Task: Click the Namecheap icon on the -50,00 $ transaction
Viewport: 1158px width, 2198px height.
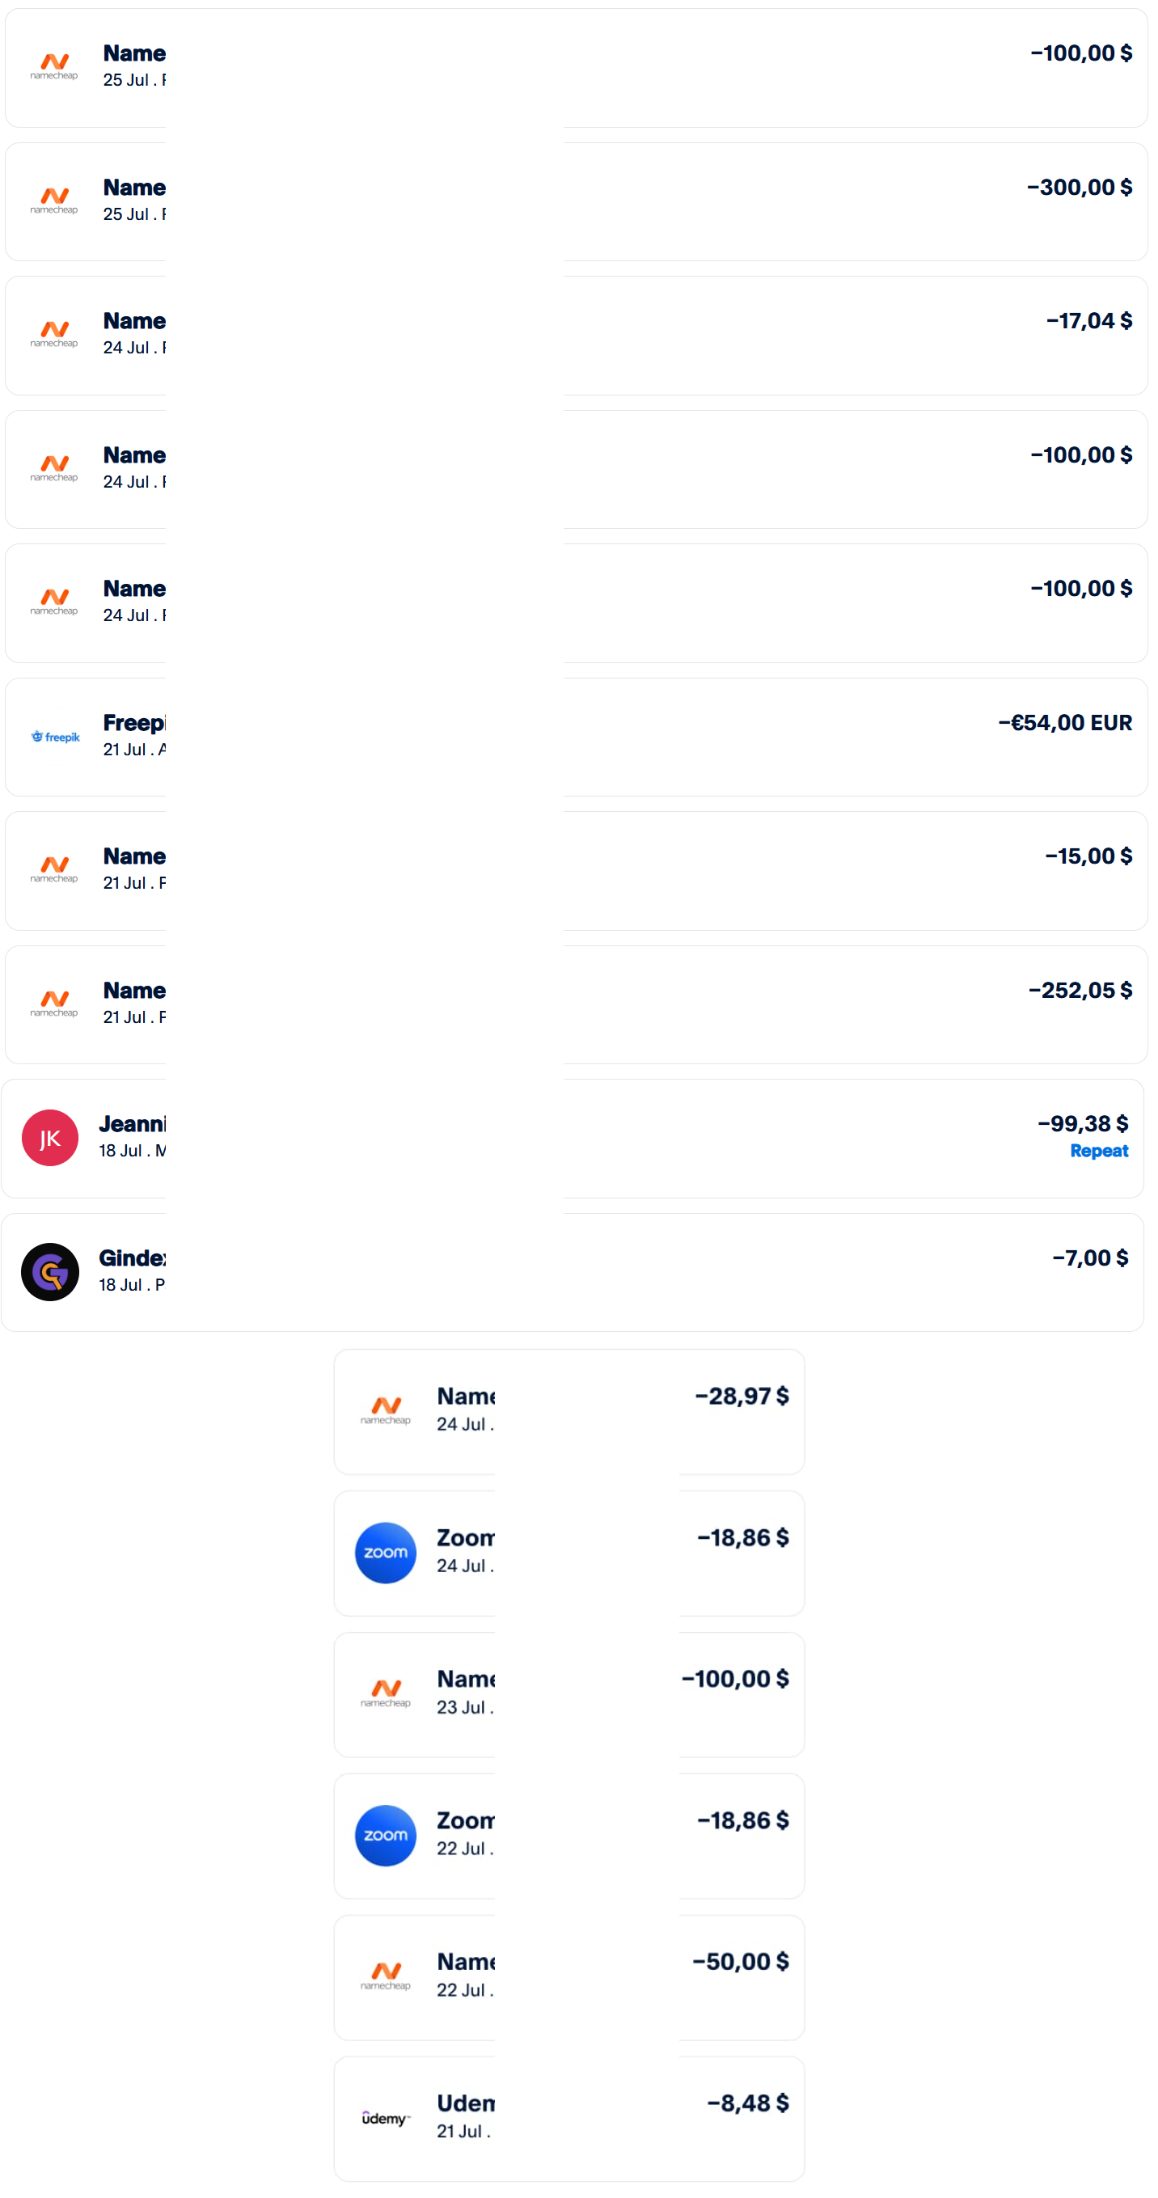Action: coord(386,1976)
